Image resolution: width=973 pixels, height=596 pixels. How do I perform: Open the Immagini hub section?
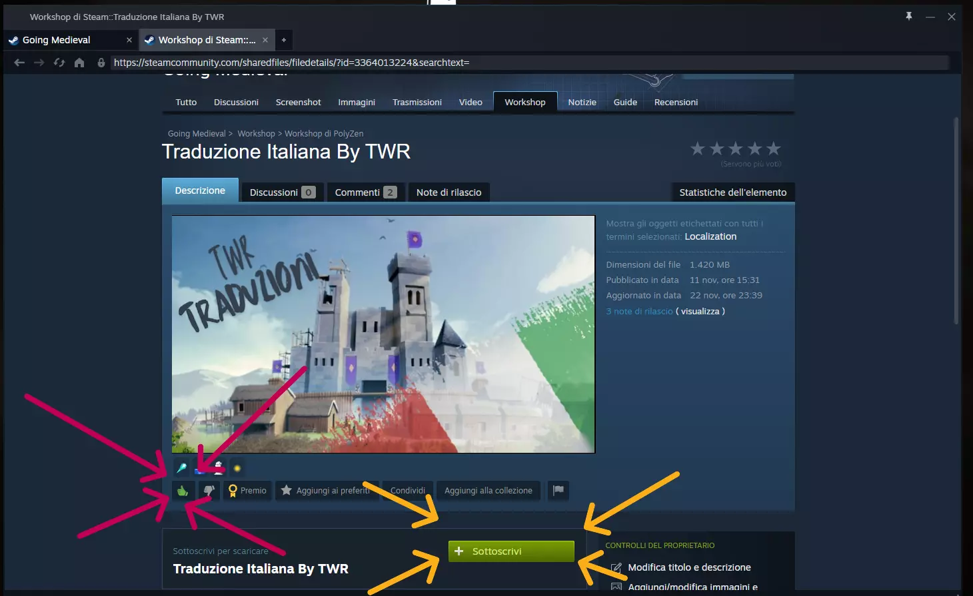357,103
